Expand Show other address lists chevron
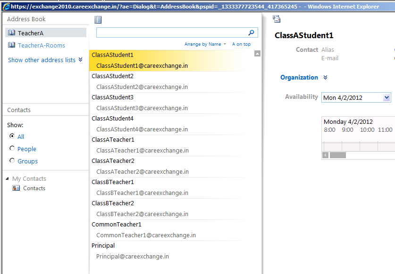 (x=80, y=60)
